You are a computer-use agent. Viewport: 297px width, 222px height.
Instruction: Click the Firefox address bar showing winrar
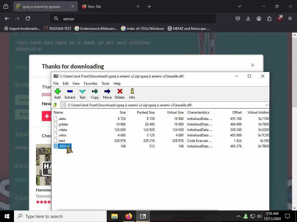(133, 18)
